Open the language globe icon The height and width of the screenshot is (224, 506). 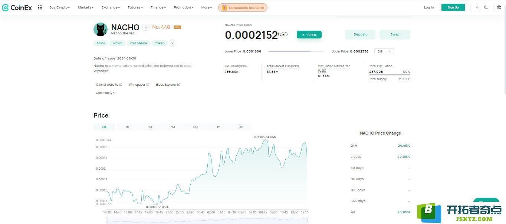coord(499,7)
